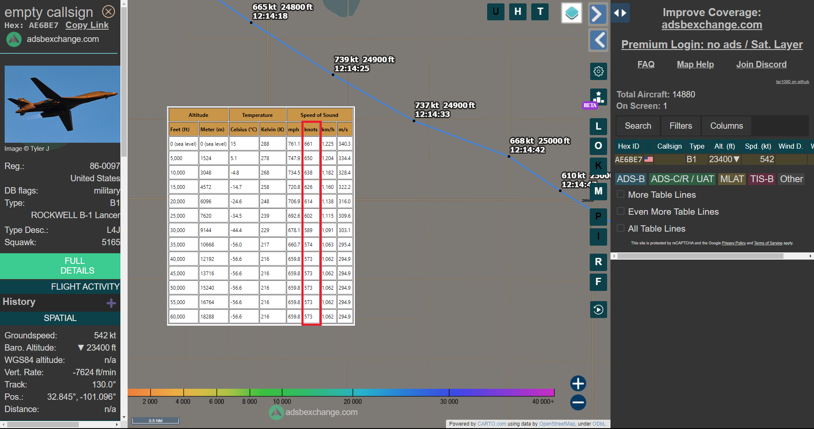Toggle the O map button
Screen dimensions: 814x429
click(x=598, y=146)
